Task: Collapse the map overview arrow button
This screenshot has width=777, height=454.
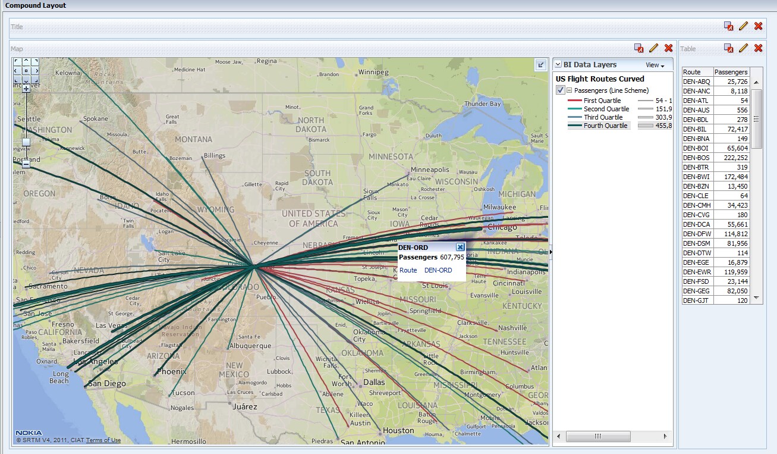Action: coord(541,65)
